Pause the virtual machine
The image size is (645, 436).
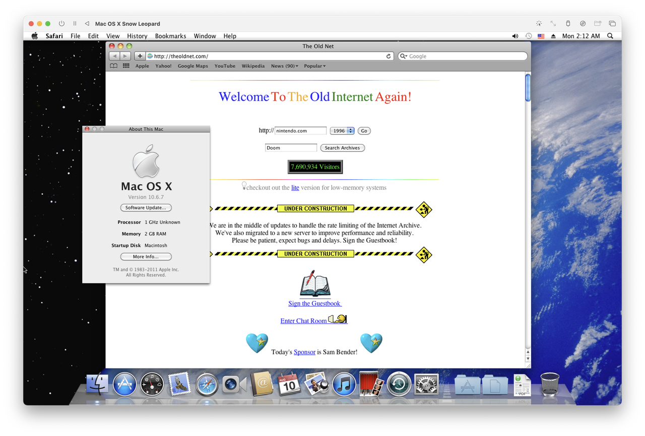click(x=75, y=24)
